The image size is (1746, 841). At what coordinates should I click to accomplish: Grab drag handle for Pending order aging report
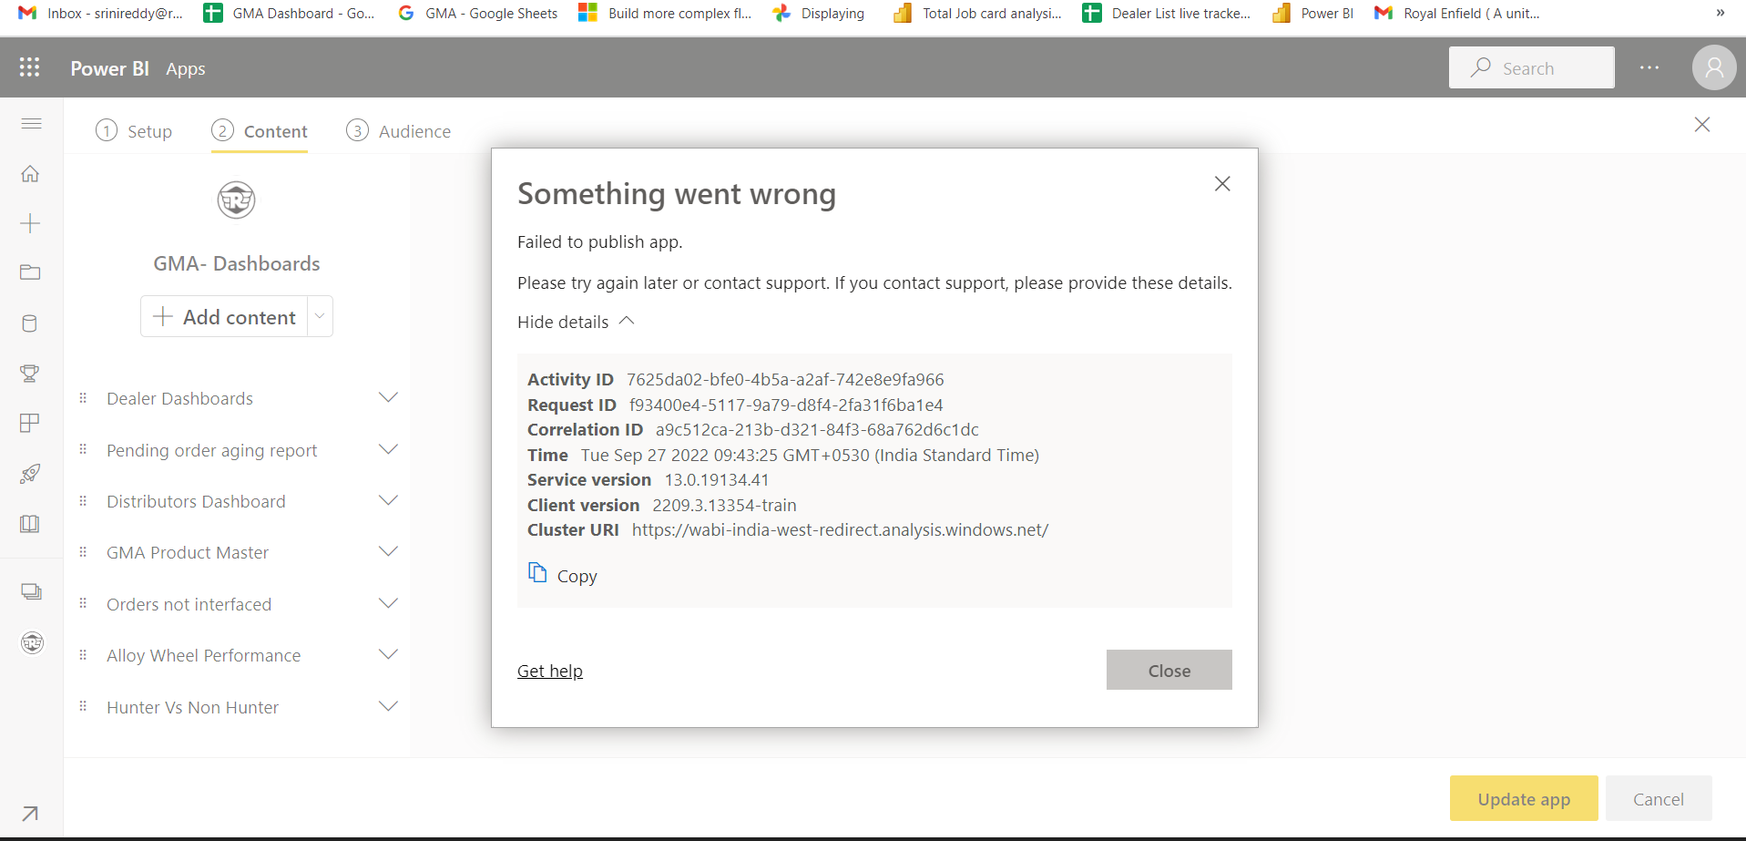click(83, 449)
